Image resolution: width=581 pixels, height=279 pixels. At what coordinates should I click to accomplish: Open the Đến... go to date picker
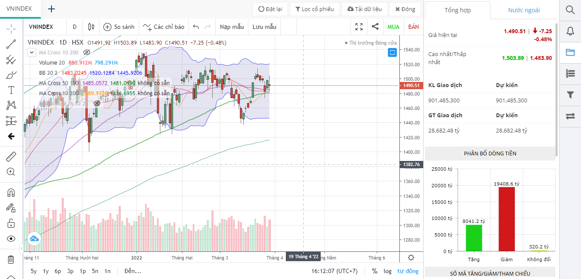click(x=133, y=271)
